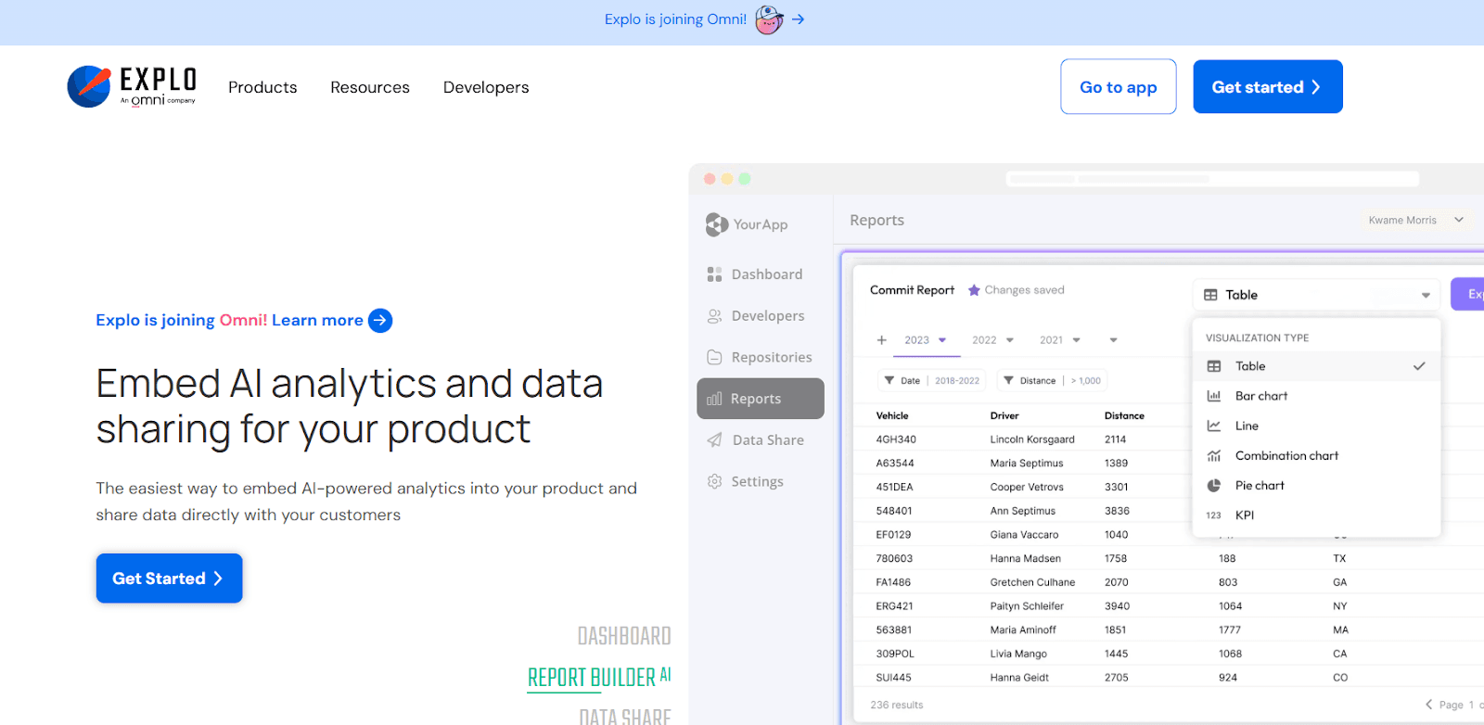Click the 123 KPI icon in menu
Viewport: 1484px width, 725px height.
point(1213,515)
